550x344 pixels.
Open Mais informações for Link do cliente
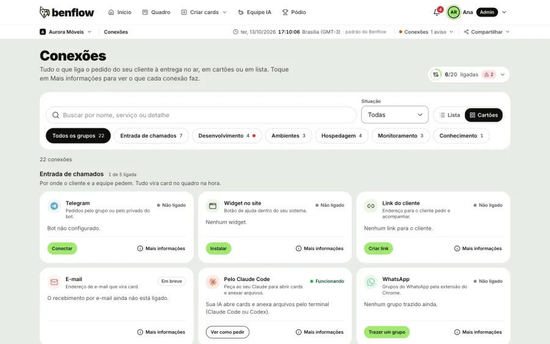click(478, 248)
